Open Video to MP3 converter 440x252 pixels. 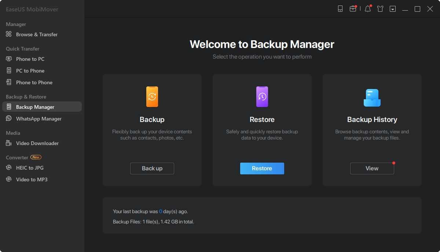[x=32, y=179]
